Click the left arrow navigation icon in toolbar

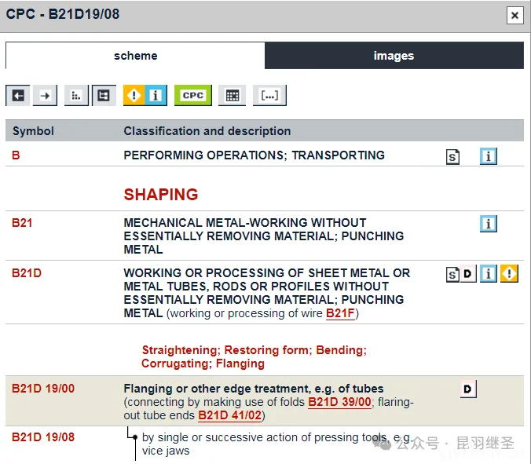[18, 96]
